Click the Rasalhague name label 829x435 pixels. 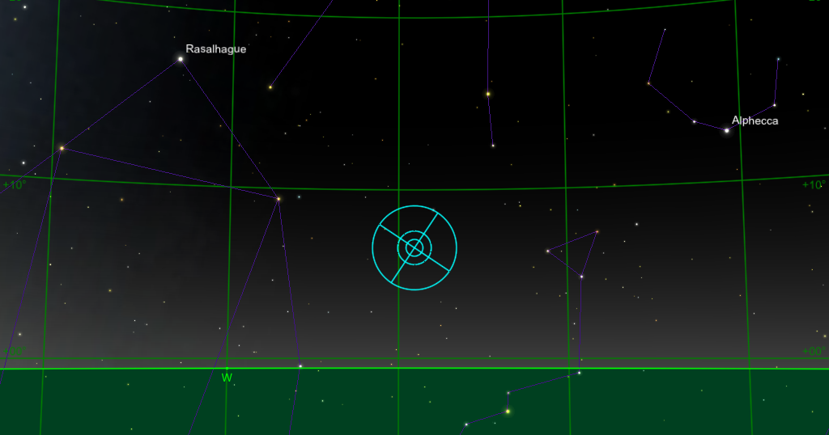(215, 49)
